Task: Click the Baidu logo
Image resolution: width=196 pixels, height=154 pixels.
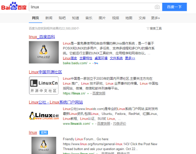Action: click(14, 6)
